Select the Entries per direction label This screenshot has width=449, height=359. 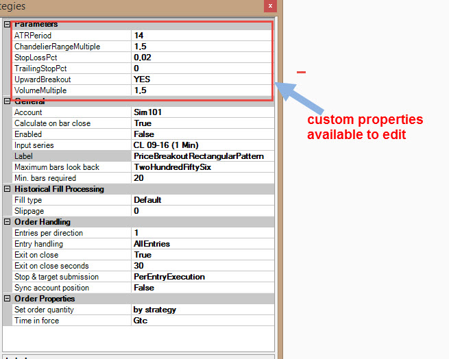coord(49,233)
